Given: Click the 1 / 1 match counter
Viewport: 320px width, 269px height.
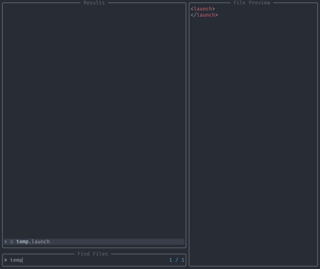Looking at the screenshot, I should (x=177, y=260).
